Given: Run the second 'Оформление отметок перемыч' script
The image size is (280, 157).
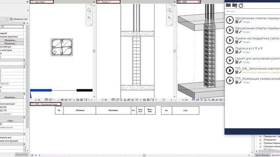Looking at the screenshot, I should (230, 30).
